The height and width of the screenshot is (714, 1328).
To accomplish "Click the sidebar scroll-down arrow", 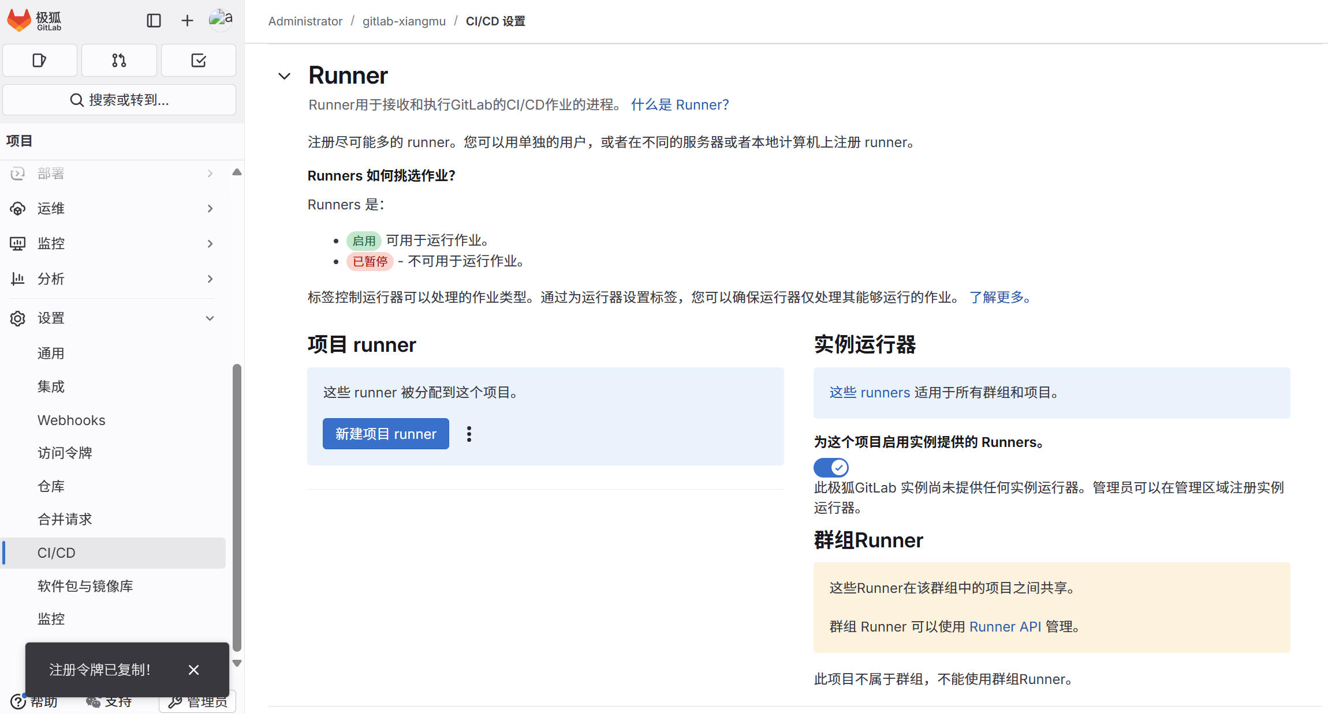I will pyautogui.click(x=237, y=663).
